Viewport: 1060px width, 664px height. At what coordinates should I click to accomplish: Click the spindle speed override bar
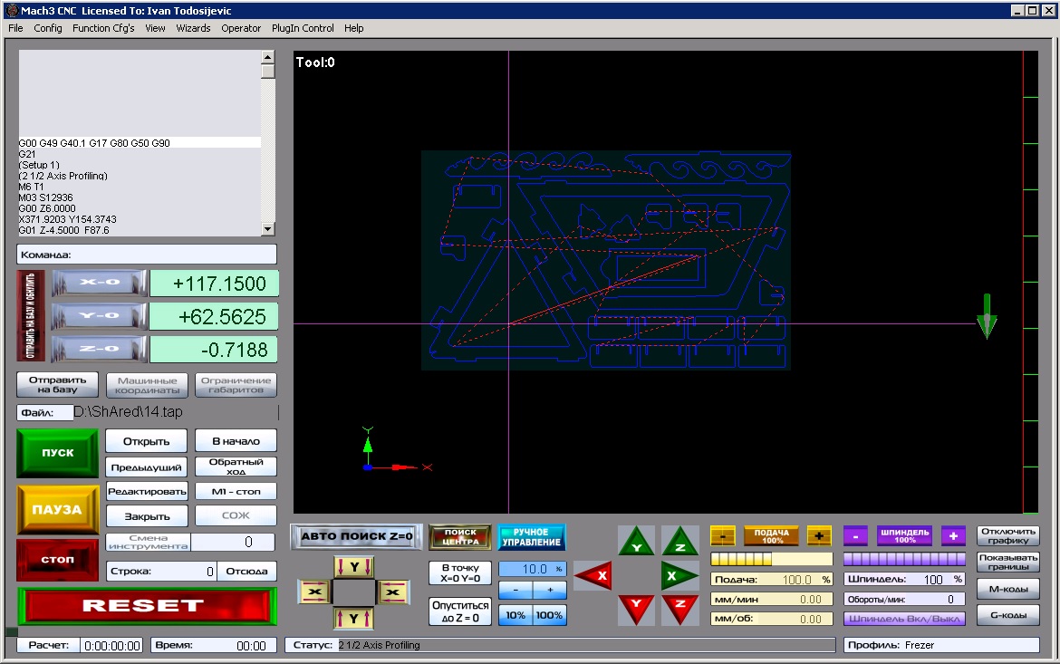904,559
